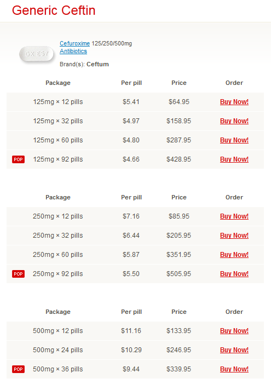Click POP badge on 125mg × 92 pills

tap(19, 159)
